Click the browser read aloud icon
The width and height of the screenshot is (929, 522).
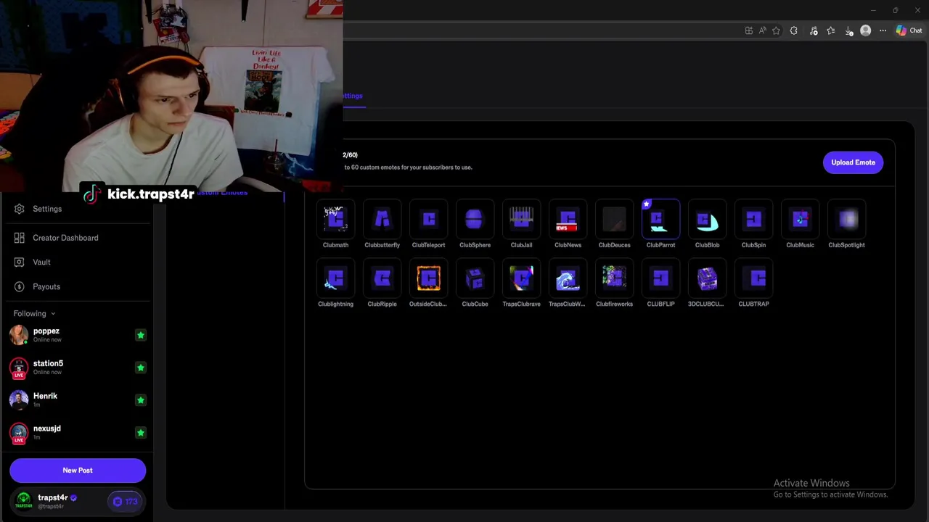(762, 30)
